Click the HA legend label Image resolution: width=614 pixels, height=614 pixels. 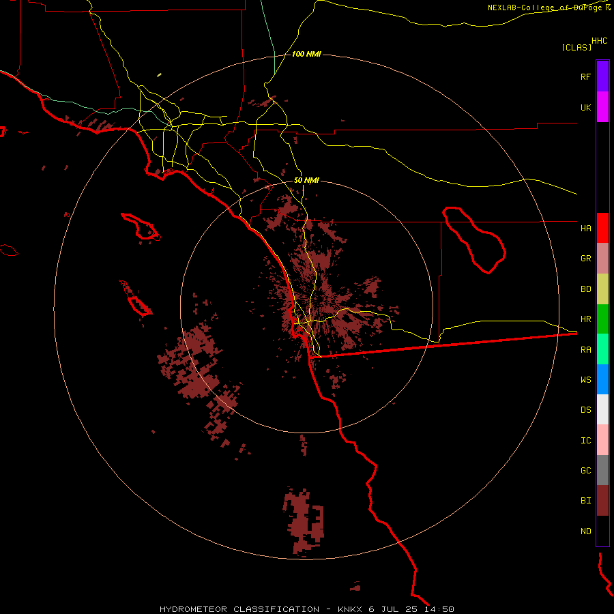point(585,228)
